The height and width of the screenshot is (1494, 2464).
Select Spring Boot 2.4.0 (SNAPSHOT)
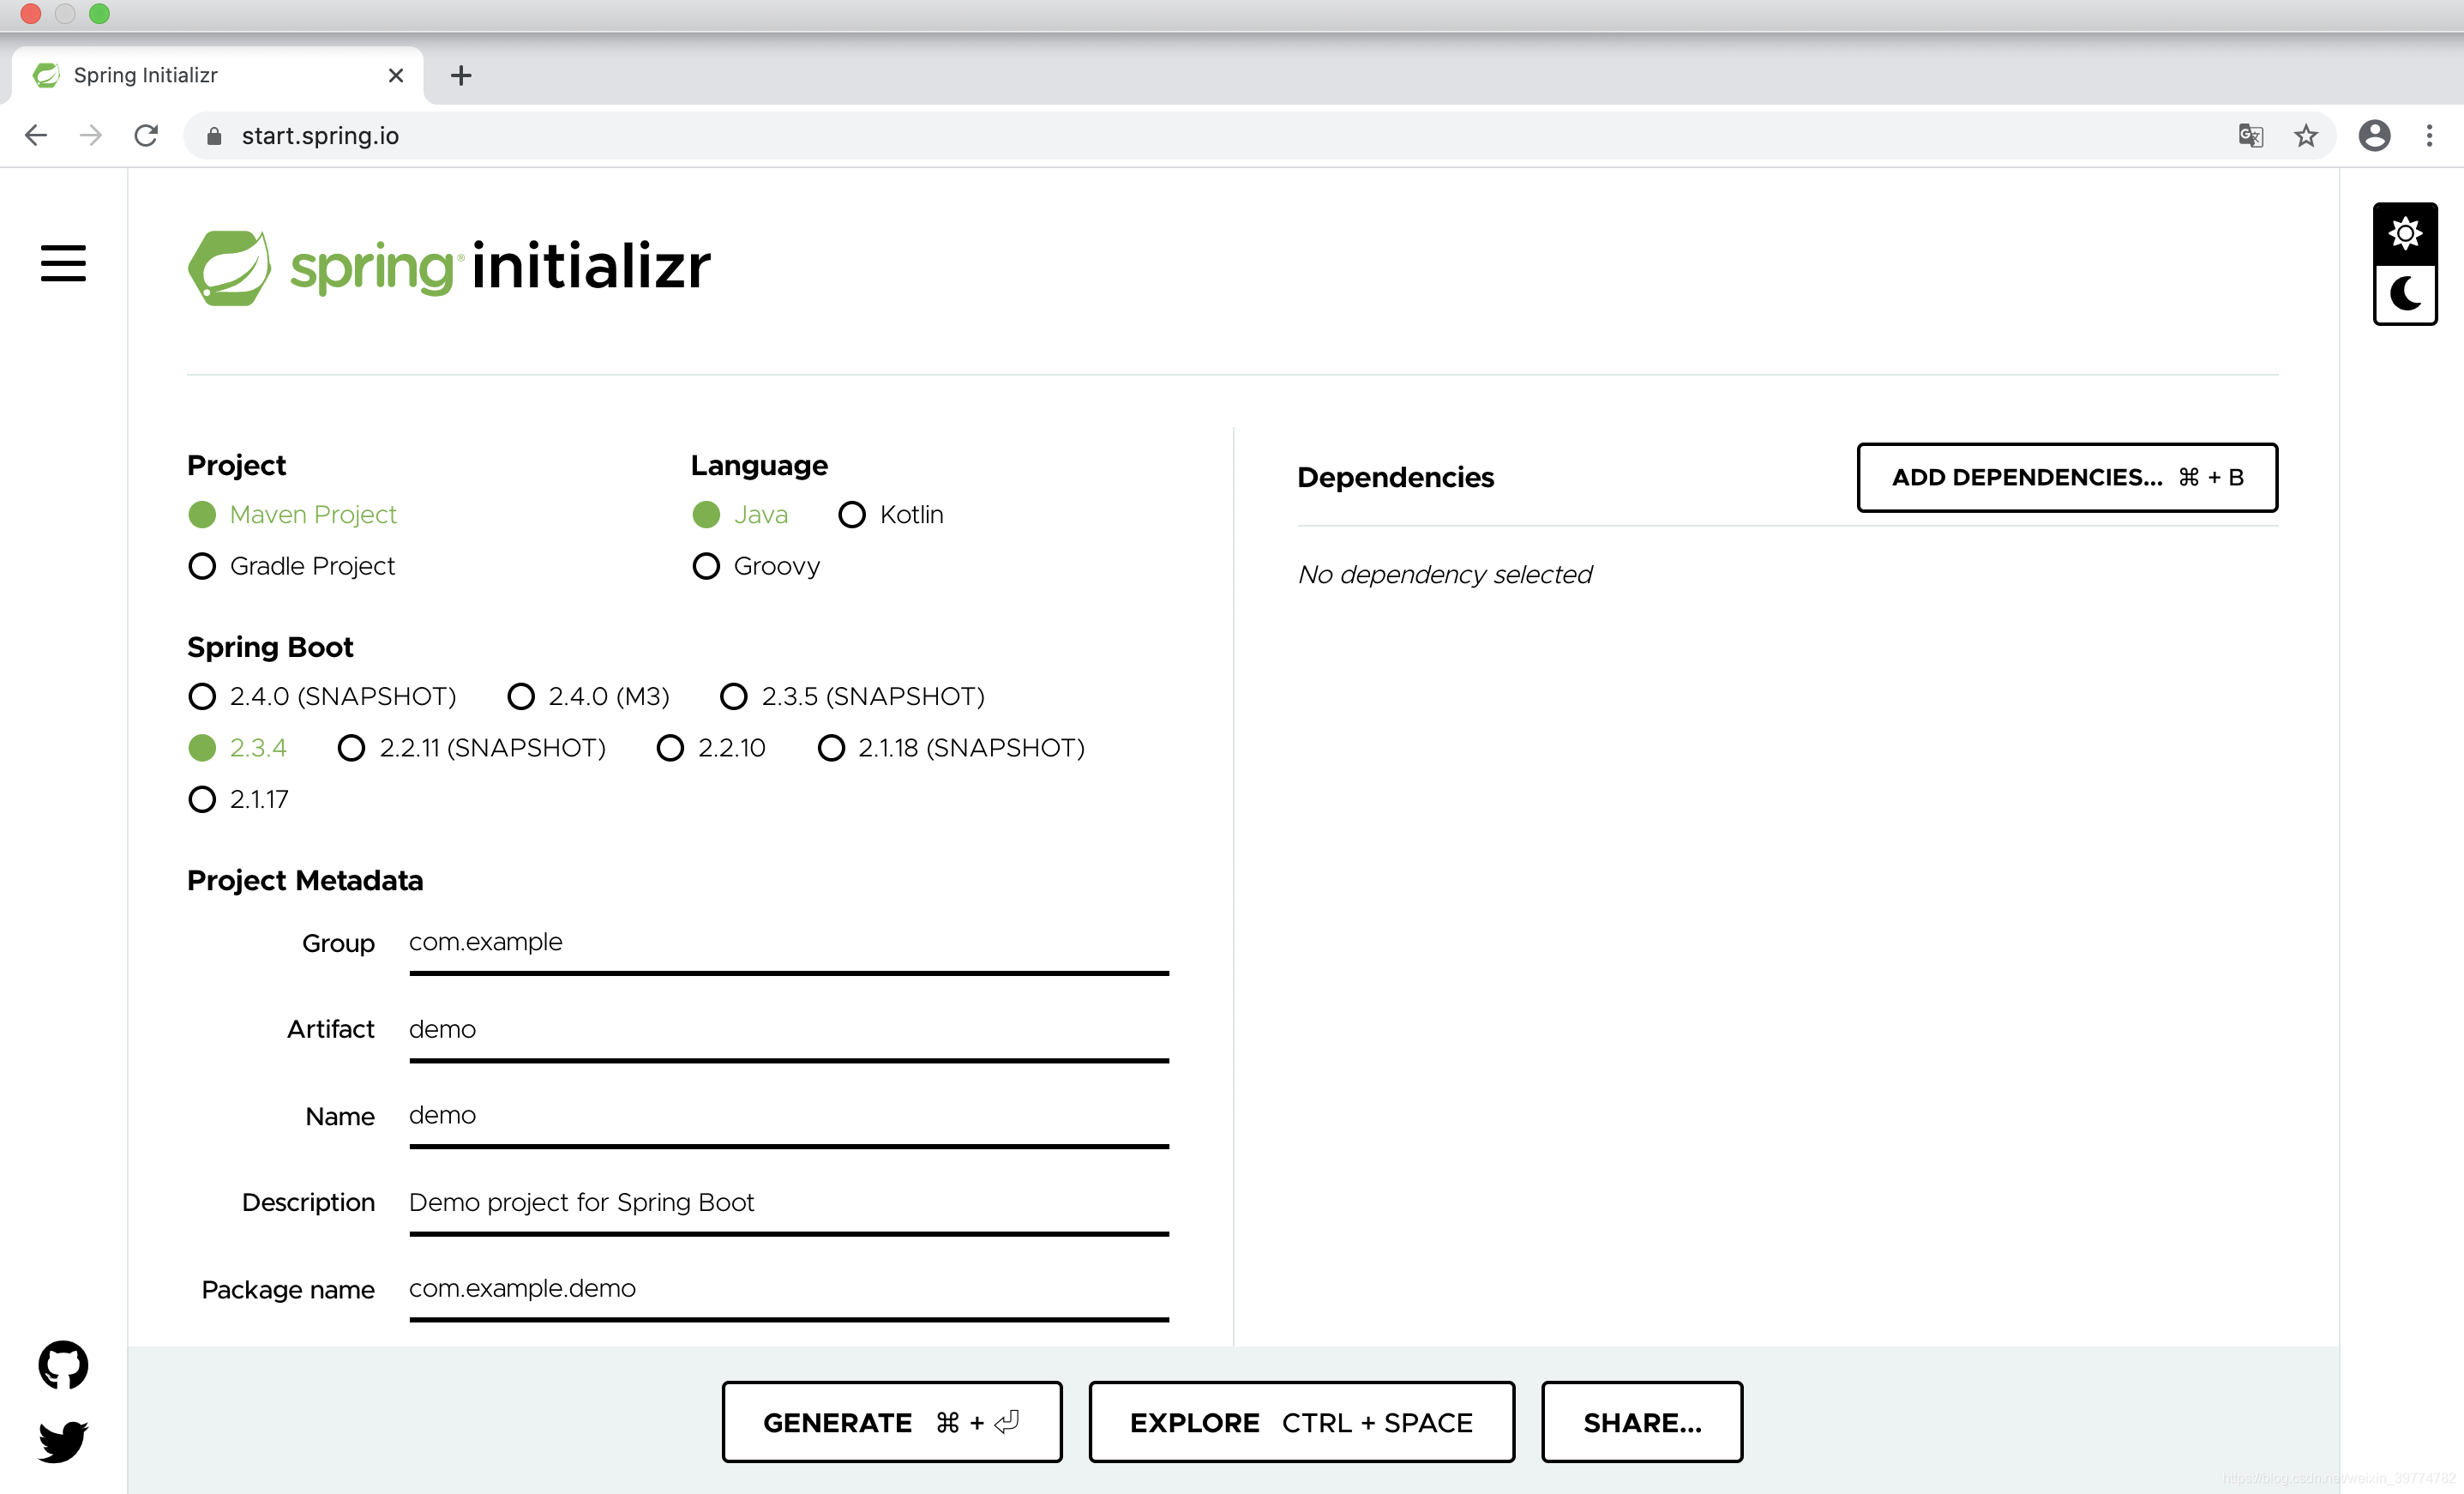322,696
